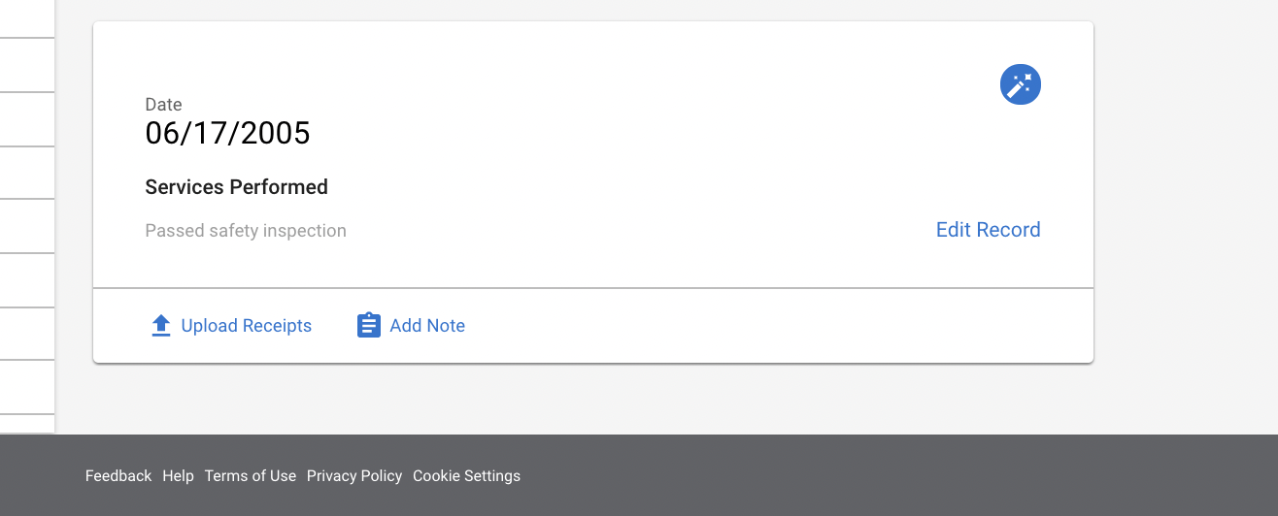Open the Upload Receipts link text

click(x=247, y=326)
